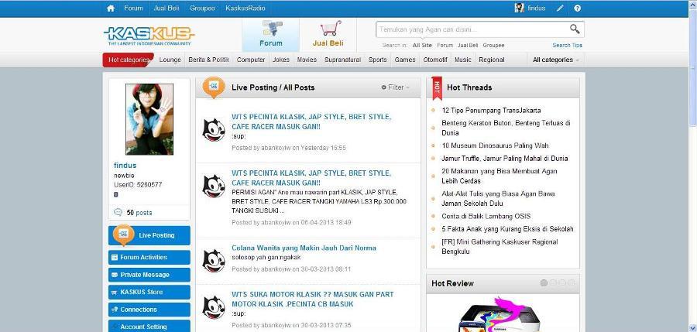
Task: Click the search box Temukan yang Agan cari
Action: pos(472,29)
